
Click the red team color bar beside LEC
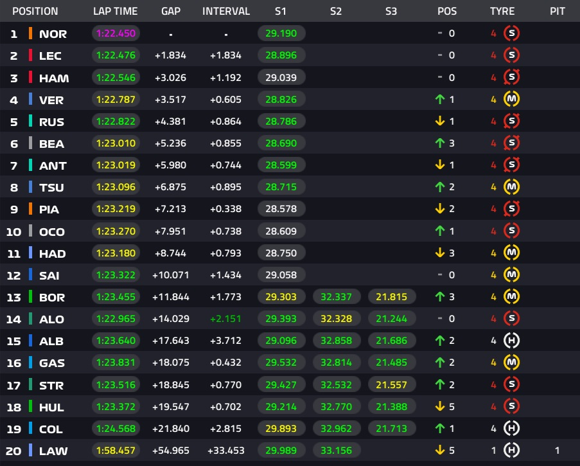(x=30, y=55)
